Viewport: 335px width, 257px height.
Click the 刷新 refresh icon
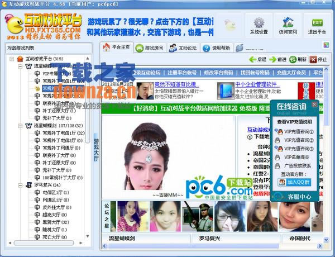pos(293,59)
